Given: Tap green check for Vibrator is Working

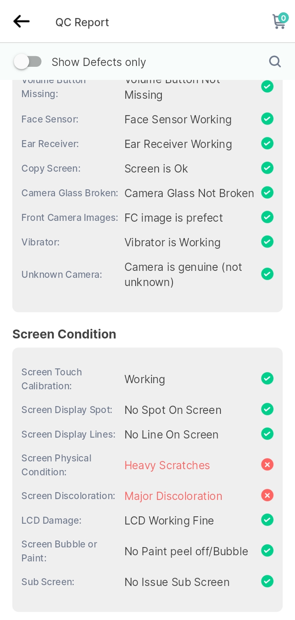Looking at the screenshot, I should pyautogui.click(x=268, y=242).
